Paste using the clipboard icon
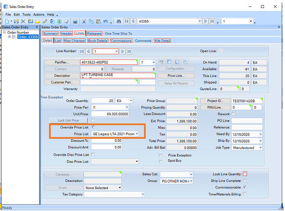The image size is (285, 211). 99,22
